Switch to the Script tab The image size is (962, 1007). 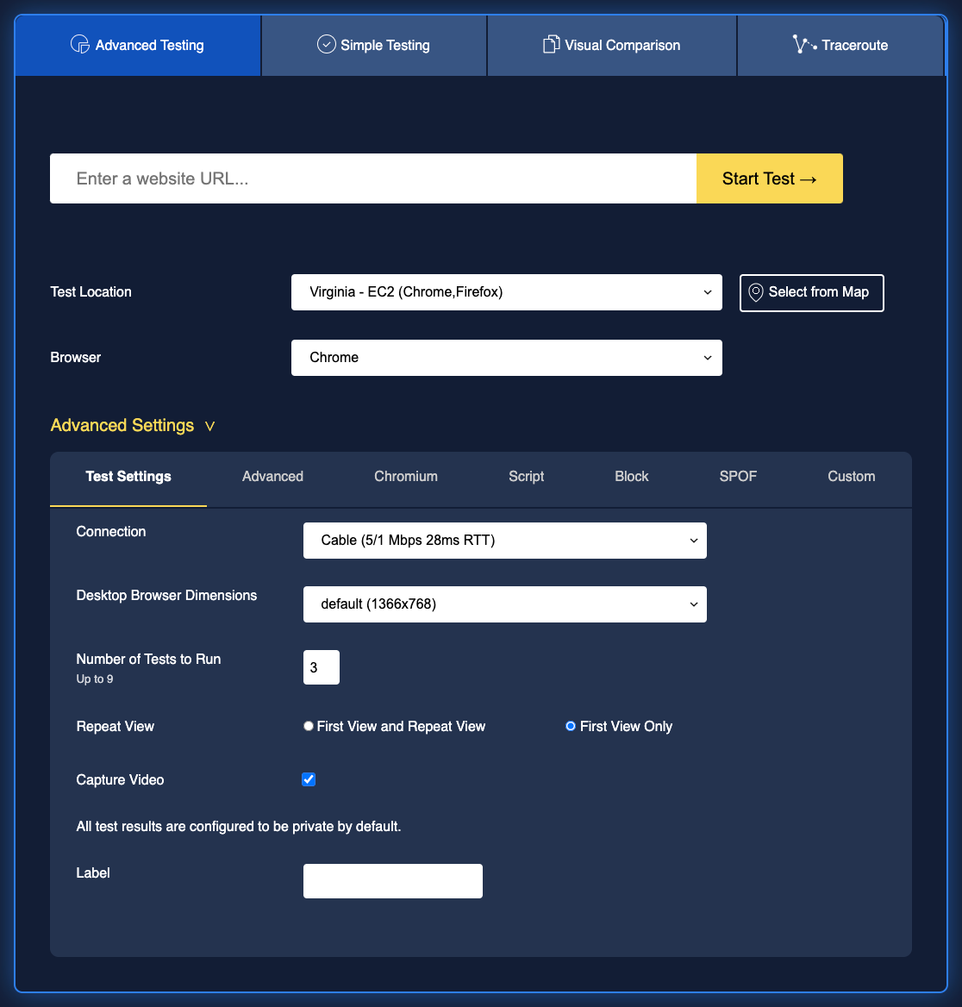526,476
